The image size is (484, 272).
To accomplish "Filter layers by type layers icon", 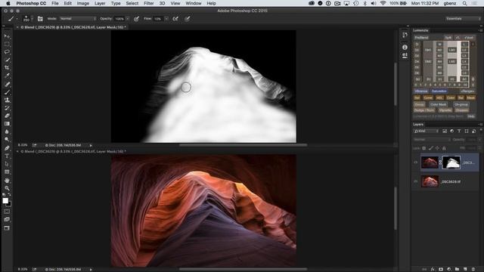I will (459, 131).
